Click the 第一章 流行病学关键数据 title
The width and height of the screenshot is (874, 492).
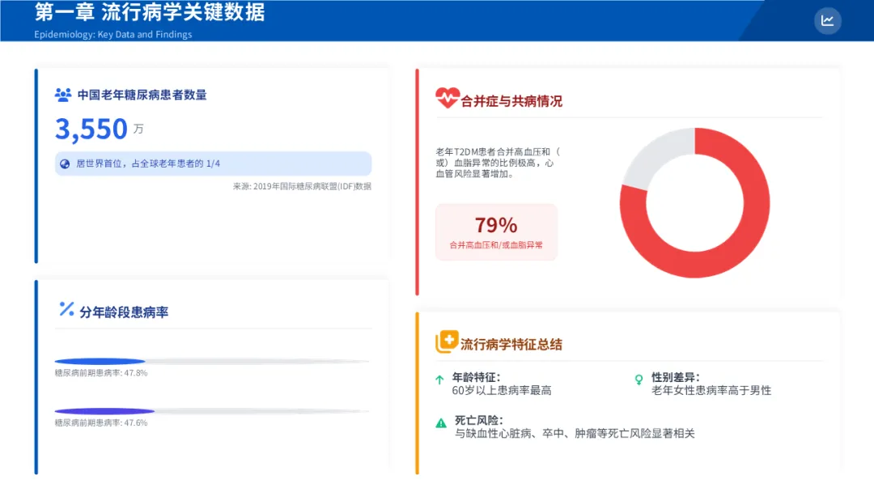150,13
